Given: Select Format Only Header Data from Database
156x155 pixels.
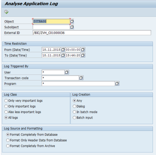Looking at the screenshot, I should pyautogui.click(x=8, y=140).
